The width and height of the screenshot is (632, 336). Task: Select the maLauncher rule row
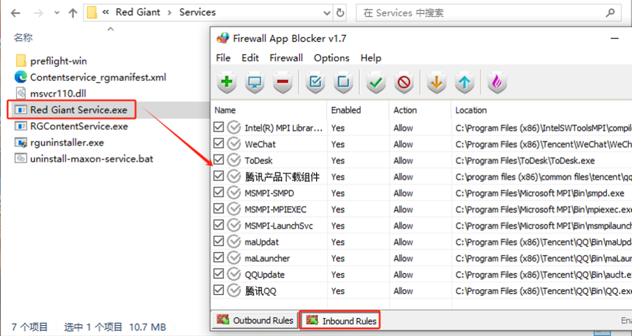421,258
